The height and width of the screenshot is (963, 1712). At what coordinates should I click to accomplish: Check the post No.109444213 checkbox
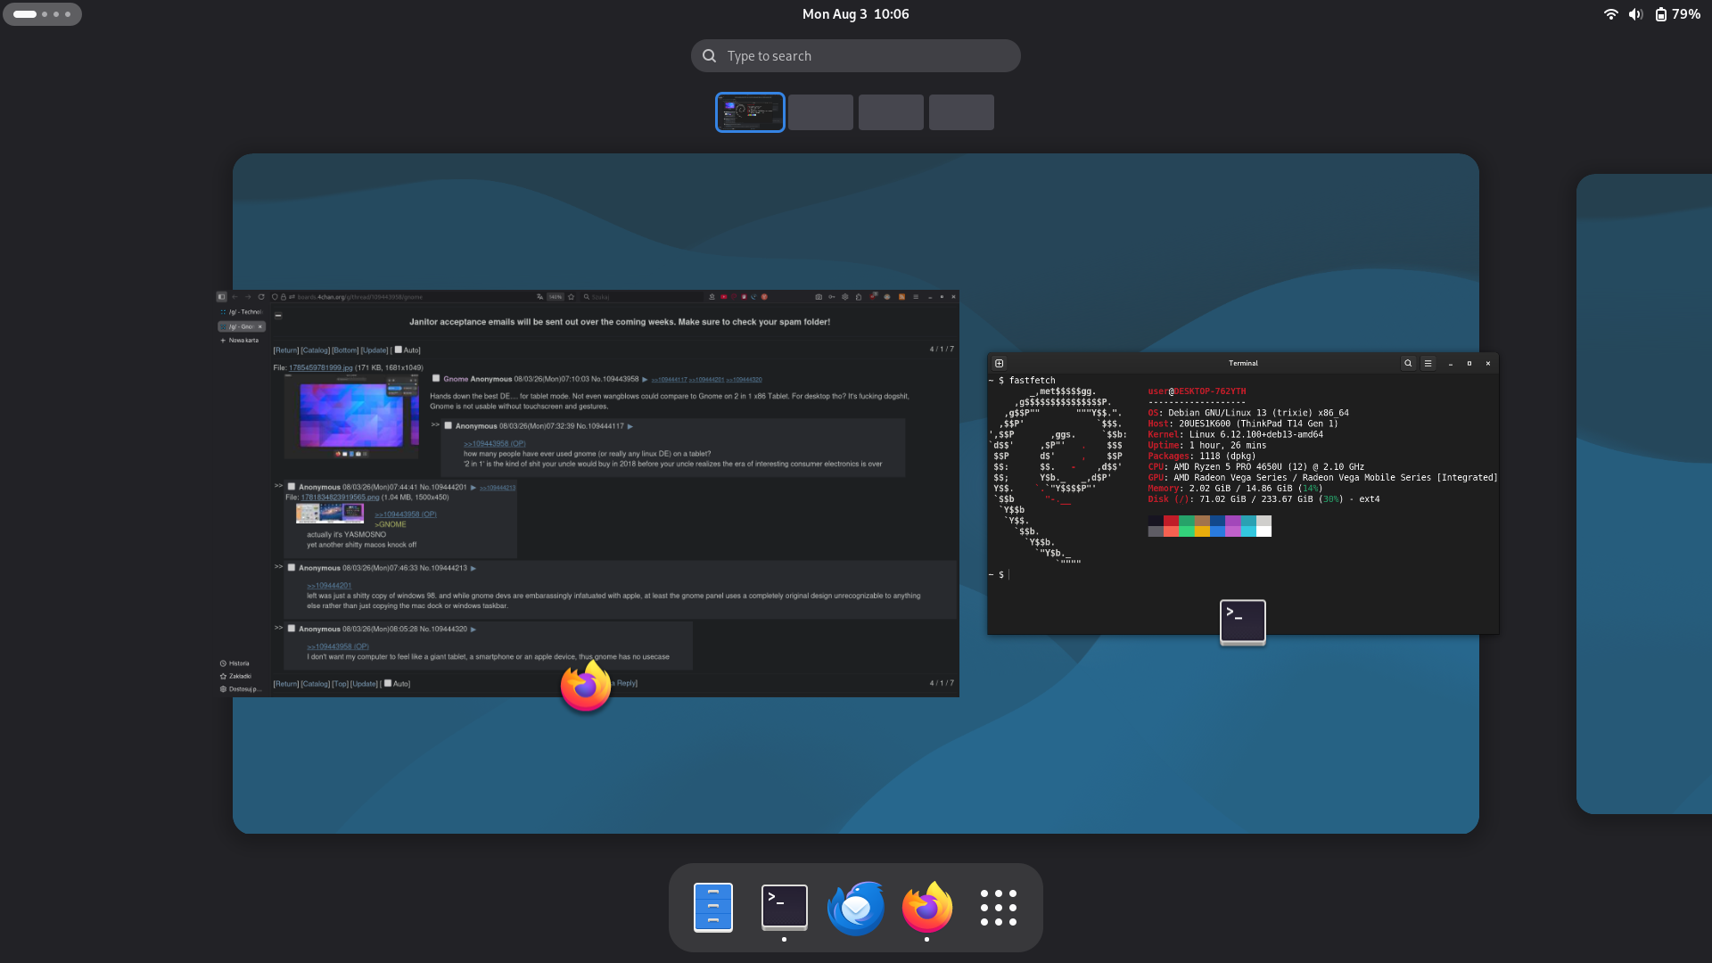click(x=292, y=567)
